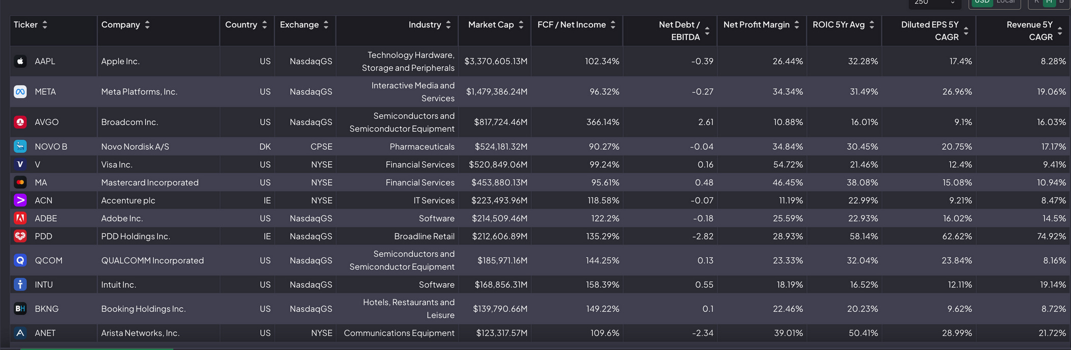Click the Apple logo icon beside AAPL

point(20,61)
